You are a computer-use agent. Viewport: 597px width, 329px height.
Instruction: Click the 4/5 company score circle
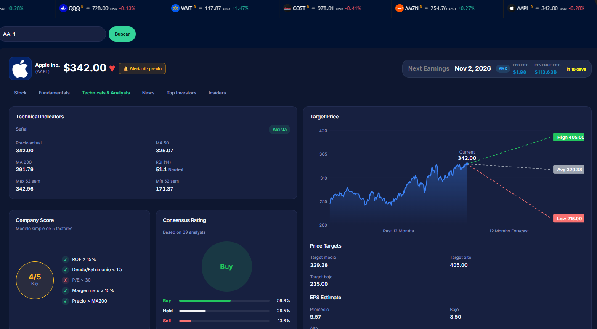tap(35, 280)
